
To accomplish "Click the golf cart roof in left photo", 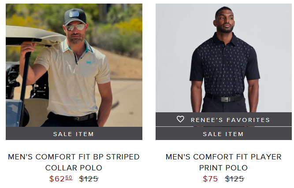I will point(36,35).
